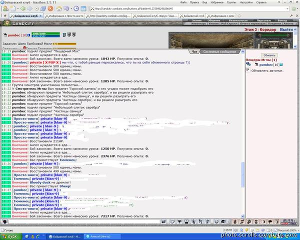Click the Выйти link

(286, 29)
